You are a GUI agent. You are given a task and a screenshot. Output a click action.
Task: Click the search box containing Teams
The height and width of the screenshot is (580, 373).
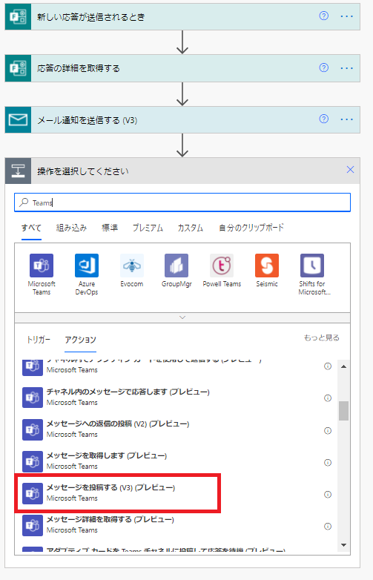coord(182,202)
